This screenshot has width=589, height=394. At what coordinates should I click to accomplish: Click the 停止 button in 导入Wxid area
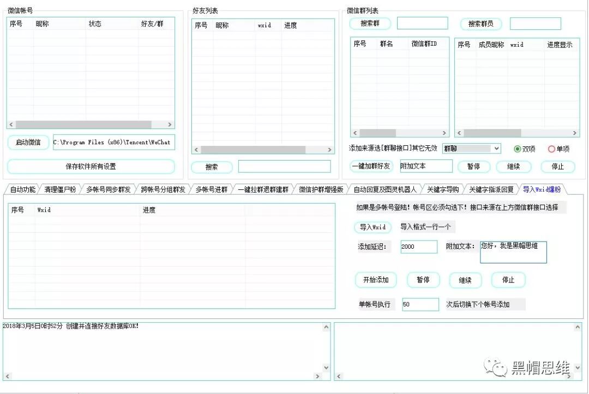(508, 280)
